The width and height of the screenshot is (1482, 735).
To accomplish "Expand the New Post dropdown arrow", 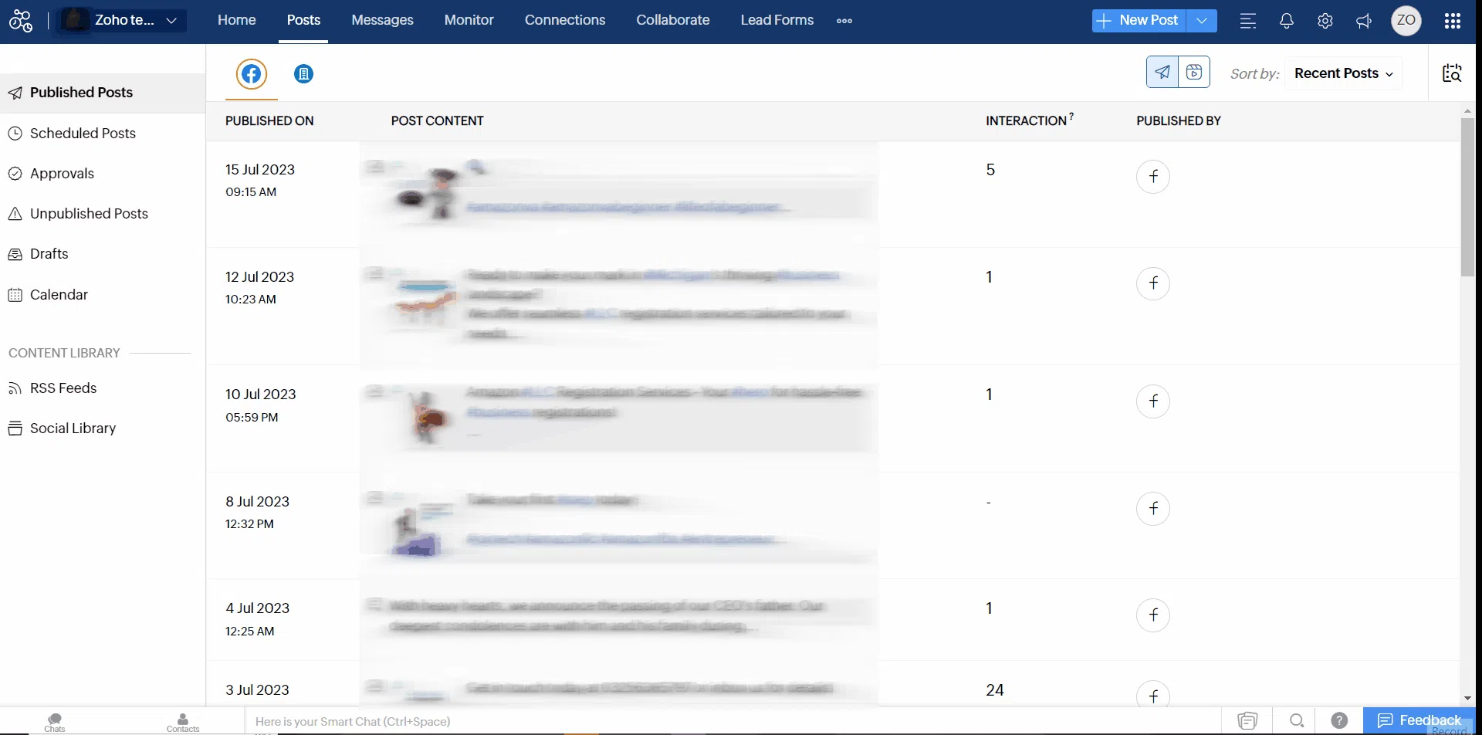I will (1202, 21).
